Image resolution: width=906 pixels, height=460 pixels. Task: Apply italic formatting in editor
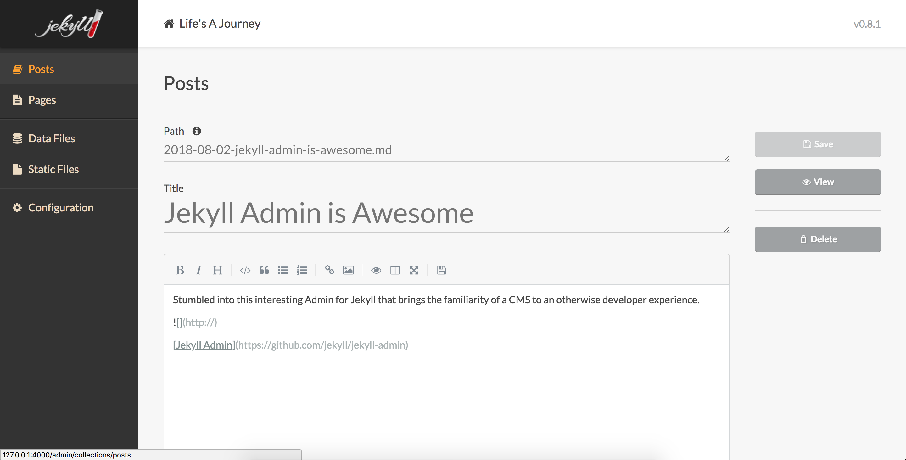[x=199, y=270]
